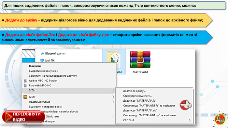Screen dimensions: 228x128
Task: Select Додати до "МАТЕРІАЛИ.7z"
Action: (140, 101)
